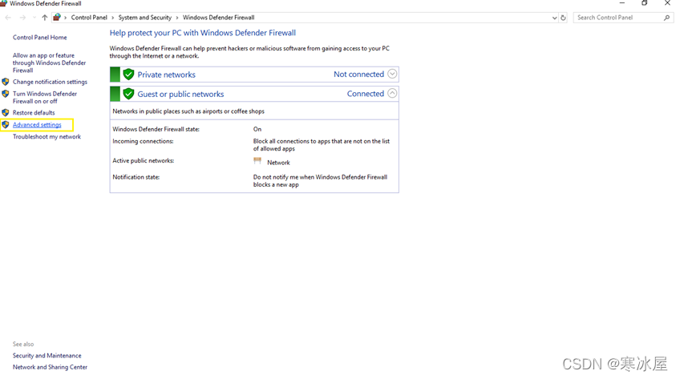The width and height of the screenshot is (680, 379).
Task: Turn Windows Defender Firewall on or off
Action: click(45, 98)
